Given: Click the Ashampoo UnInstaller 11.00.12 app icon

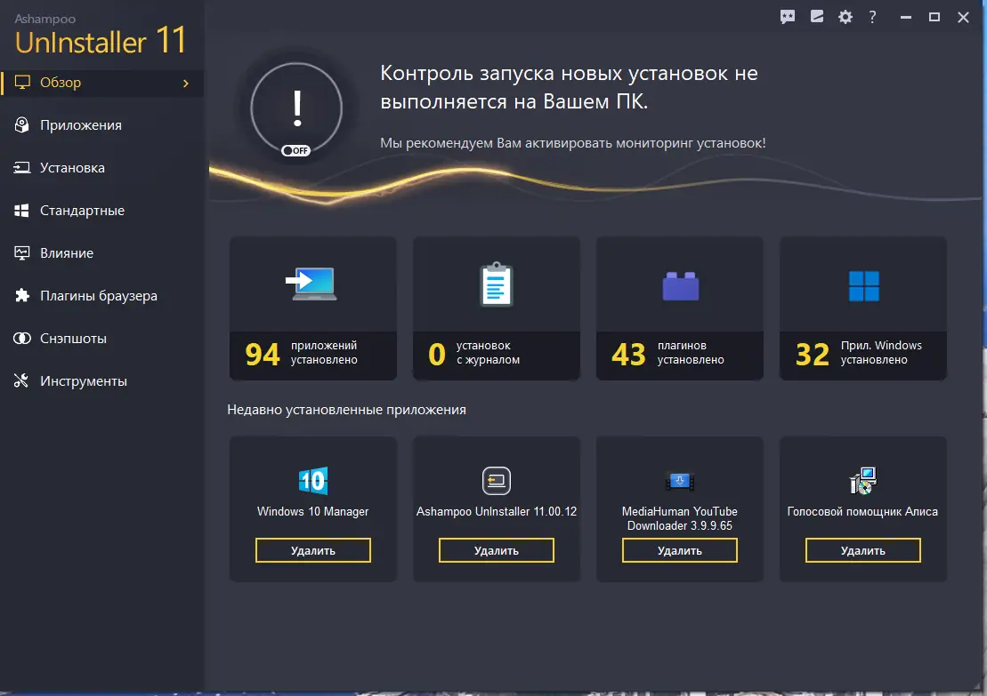Looking at the screenshot, I should 497,481.
